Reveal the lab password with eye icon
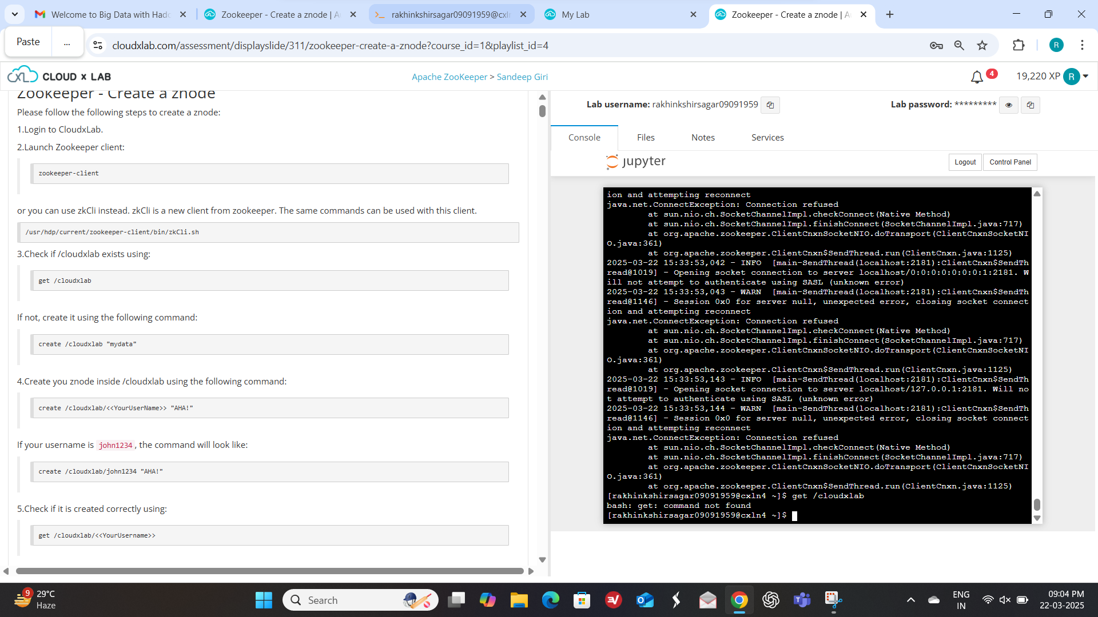The height and width of the screenshot is (617, 1098). coord(1009,105)
